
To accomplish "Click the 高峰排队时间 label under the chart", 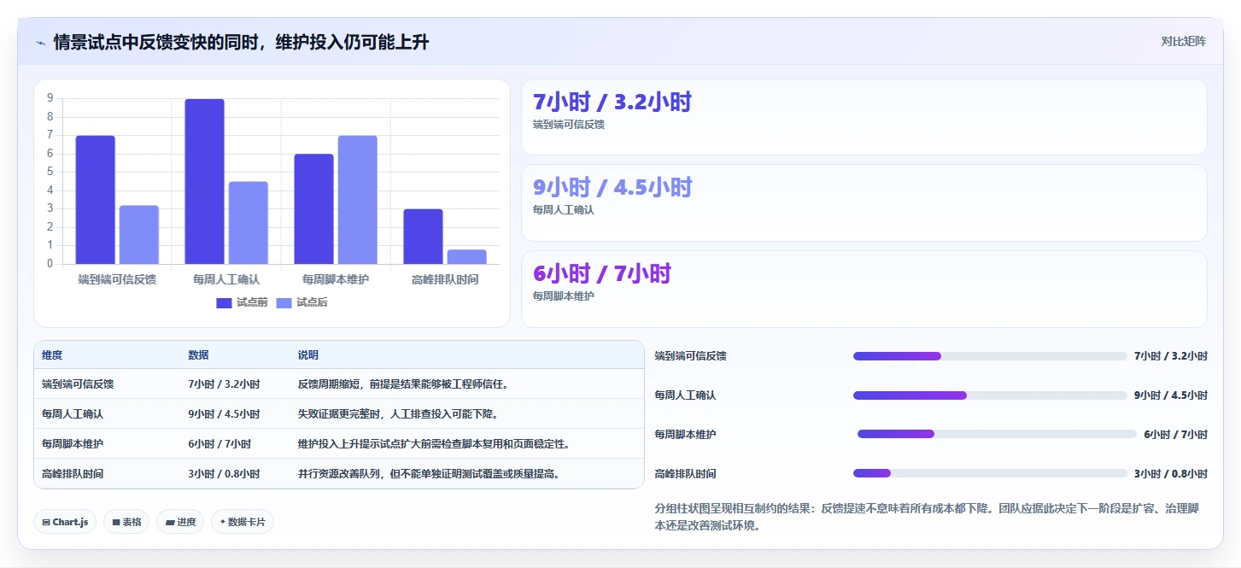I will (x=445, y=279).
